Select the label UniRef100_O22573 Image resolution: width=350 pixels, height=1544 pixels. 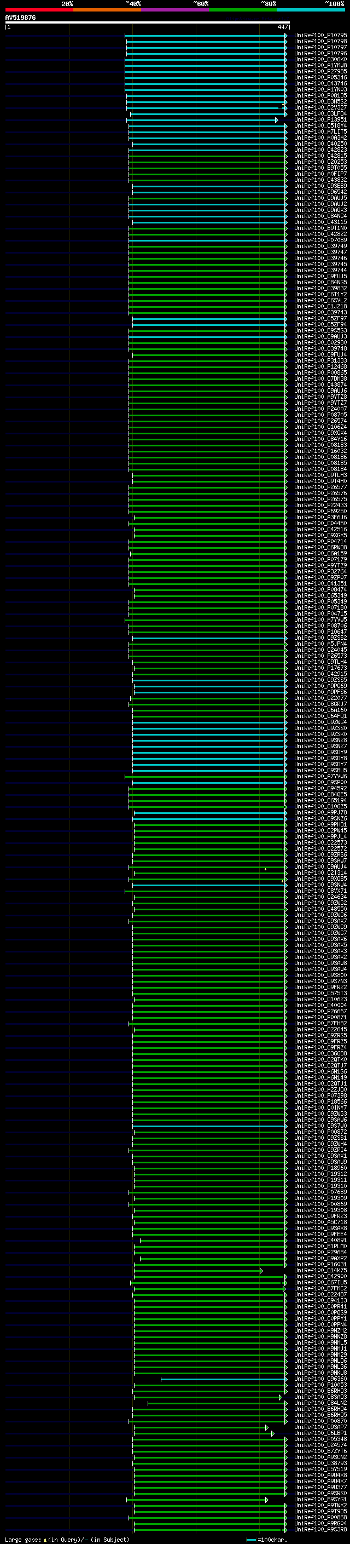[x=320, y=843]
